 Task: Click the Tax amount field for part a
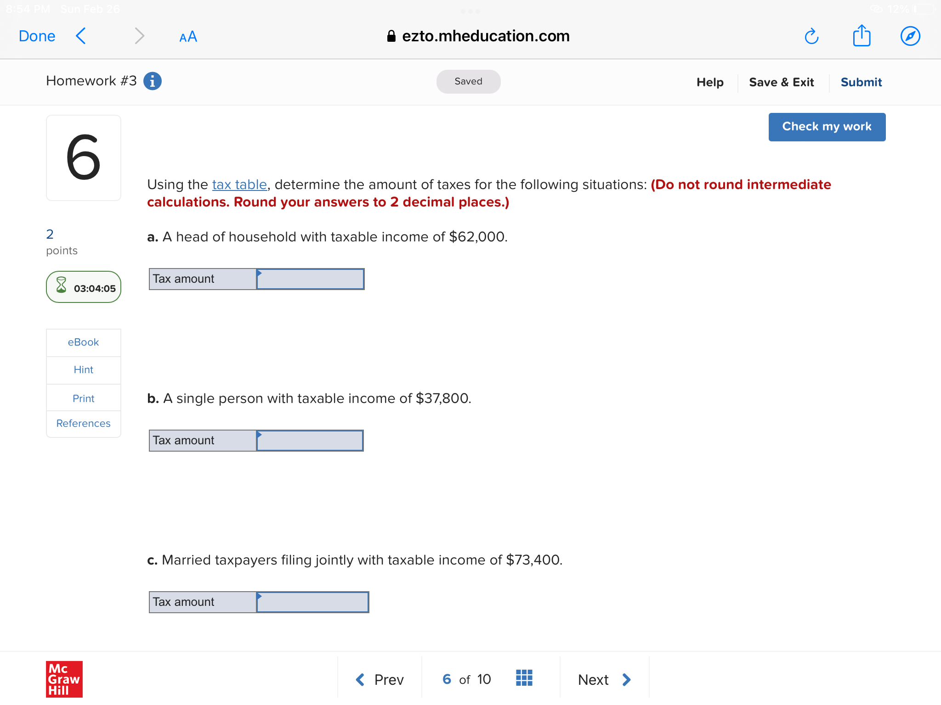coord(310,279)
